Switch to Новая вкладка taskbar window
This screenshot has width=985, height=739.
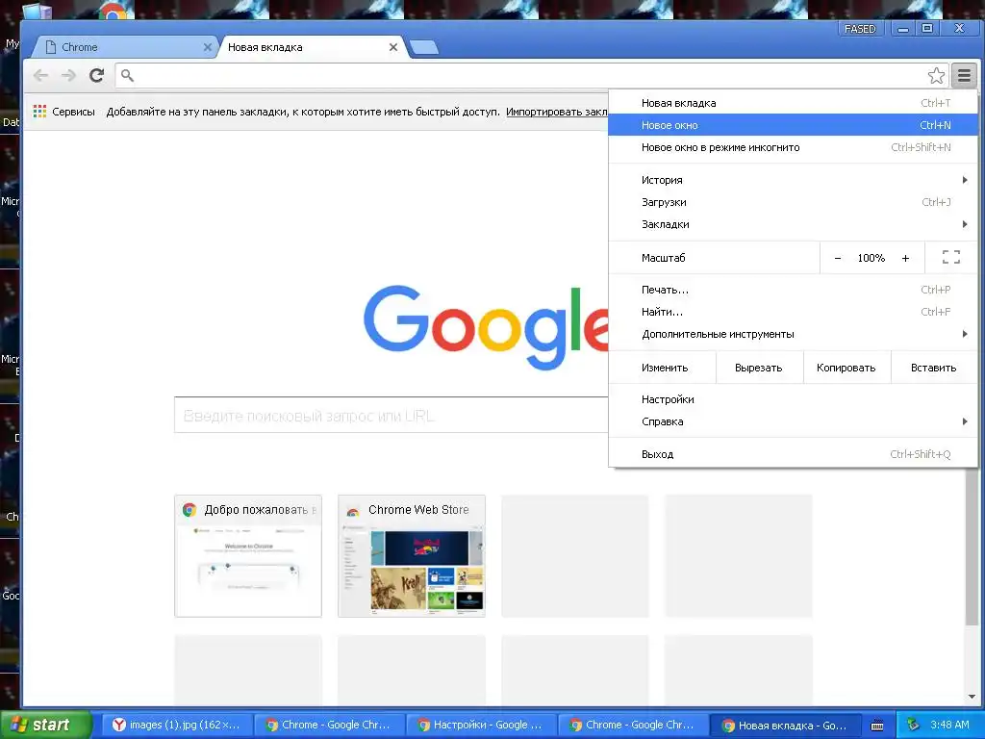[x=785, y=725]
